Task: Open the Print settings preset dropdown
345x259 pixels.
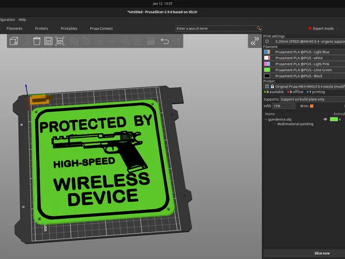Action: tap(304, 41)
